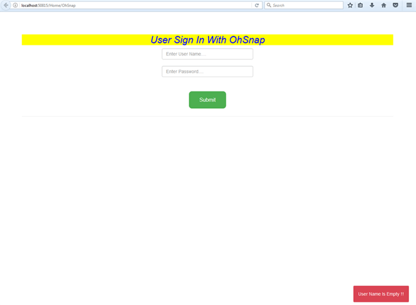Go to the browser home page icon
The image size is (416, 305).
click(x=383, y=5)
